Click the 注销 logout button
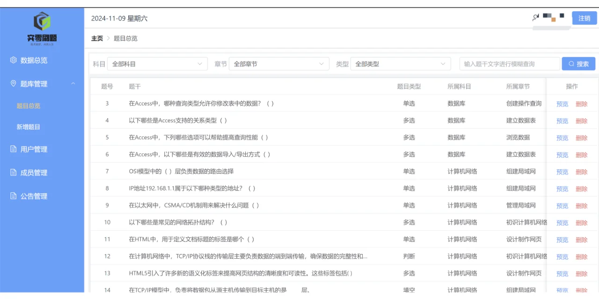 584,18
